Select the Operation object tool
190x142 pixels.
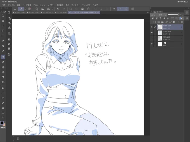3,31
